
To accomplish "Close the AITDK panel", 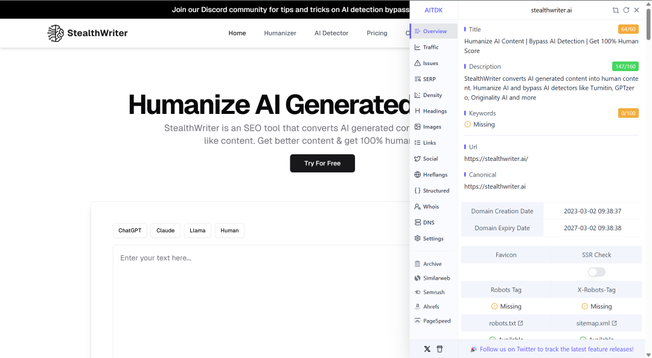I will (x=637, y=10).
